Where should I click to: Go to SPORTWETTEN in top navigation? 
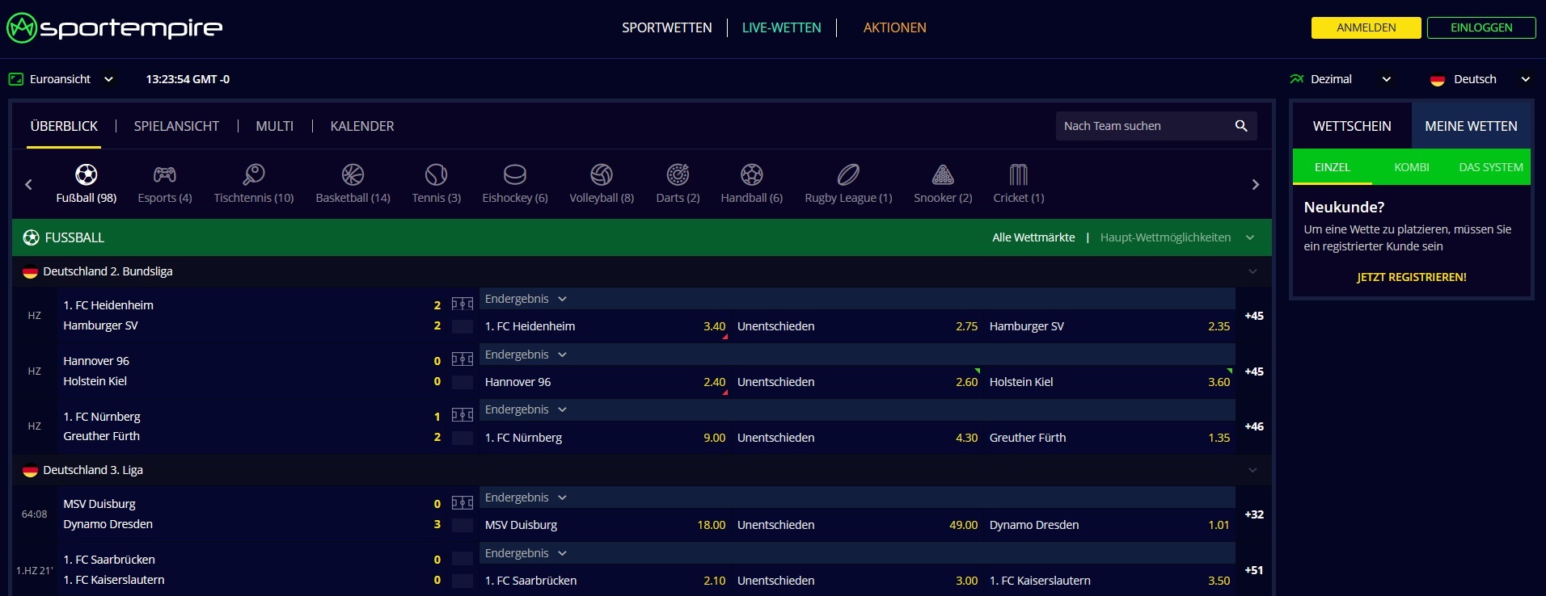(667, 27)
